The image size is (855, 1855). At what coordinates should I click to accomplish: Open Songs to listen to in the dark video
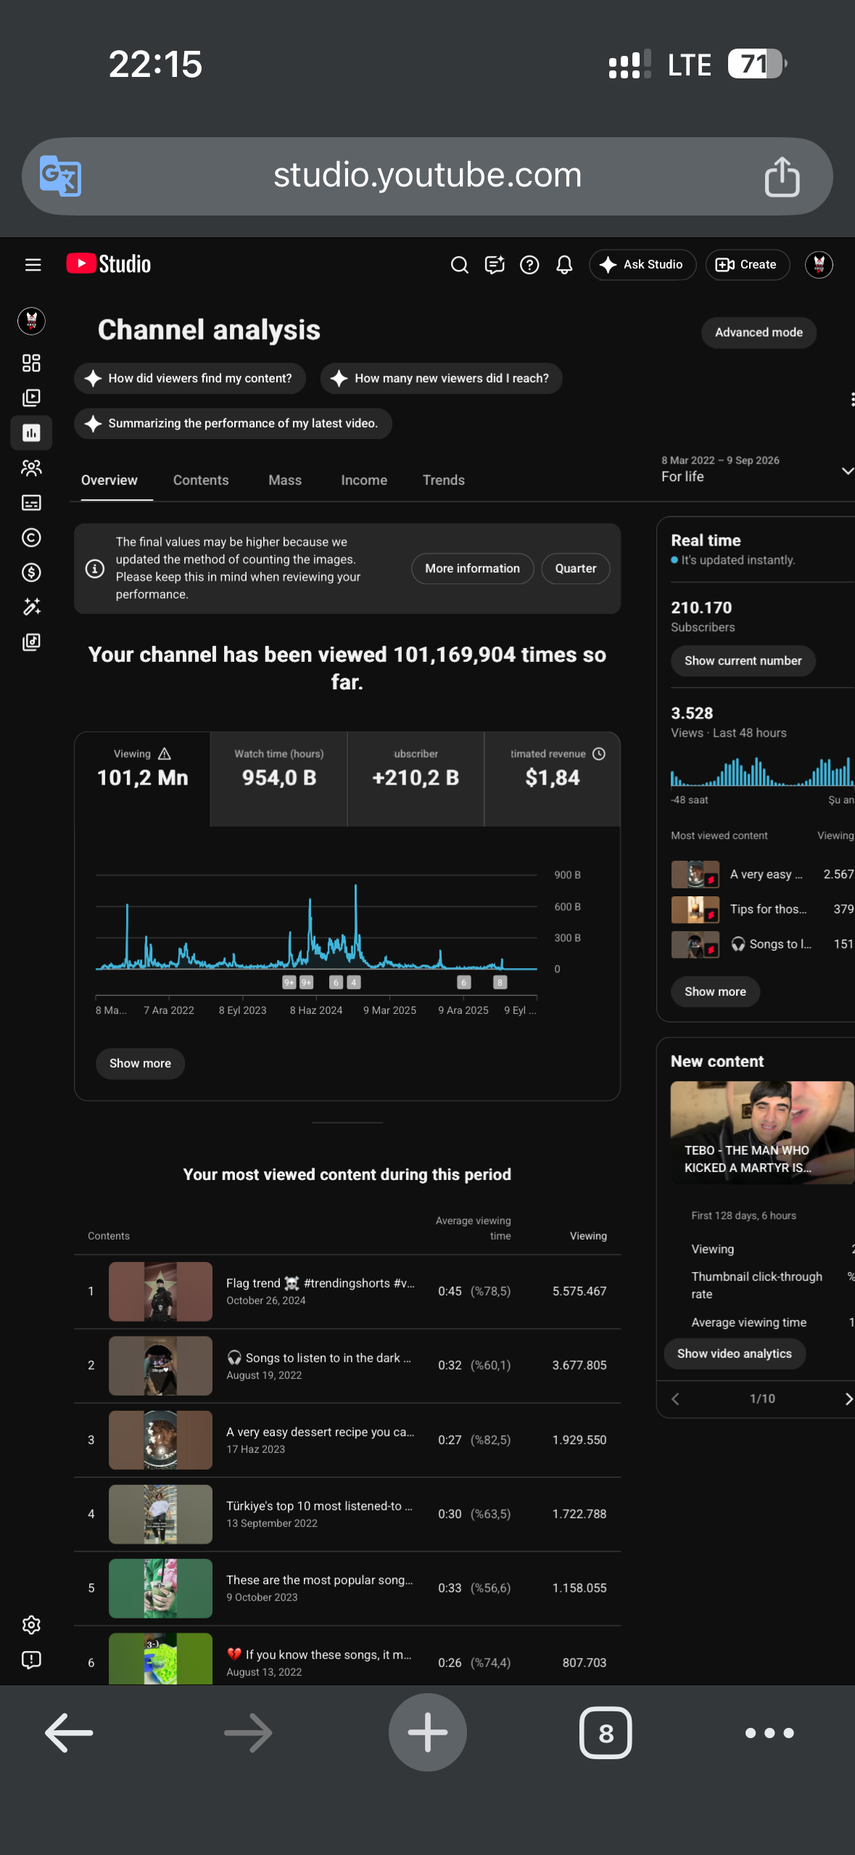tap(347, 1366)
